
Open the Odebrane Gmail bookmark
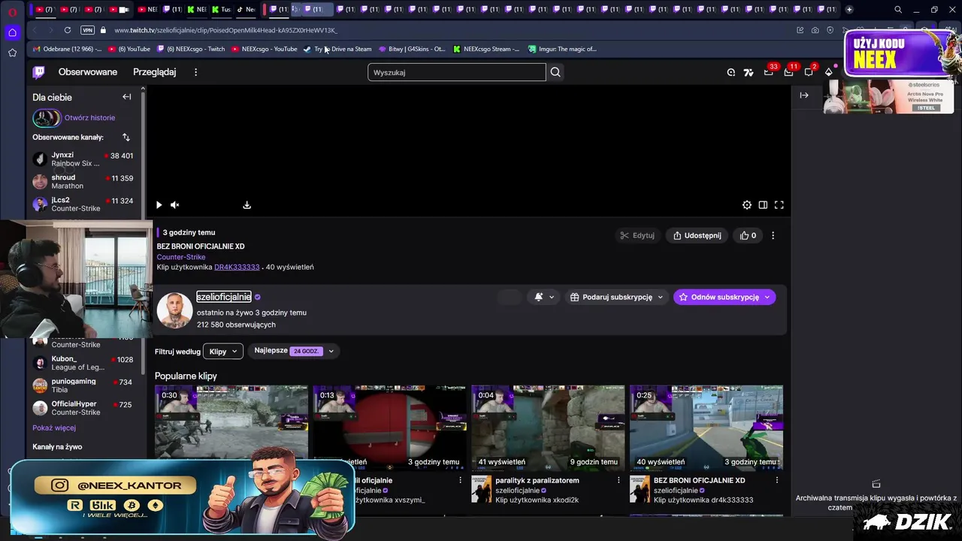66,49
